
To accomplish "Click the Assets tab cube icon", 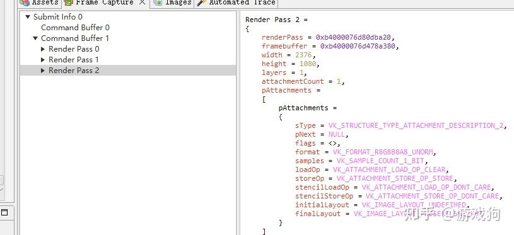I will (24, 3).
